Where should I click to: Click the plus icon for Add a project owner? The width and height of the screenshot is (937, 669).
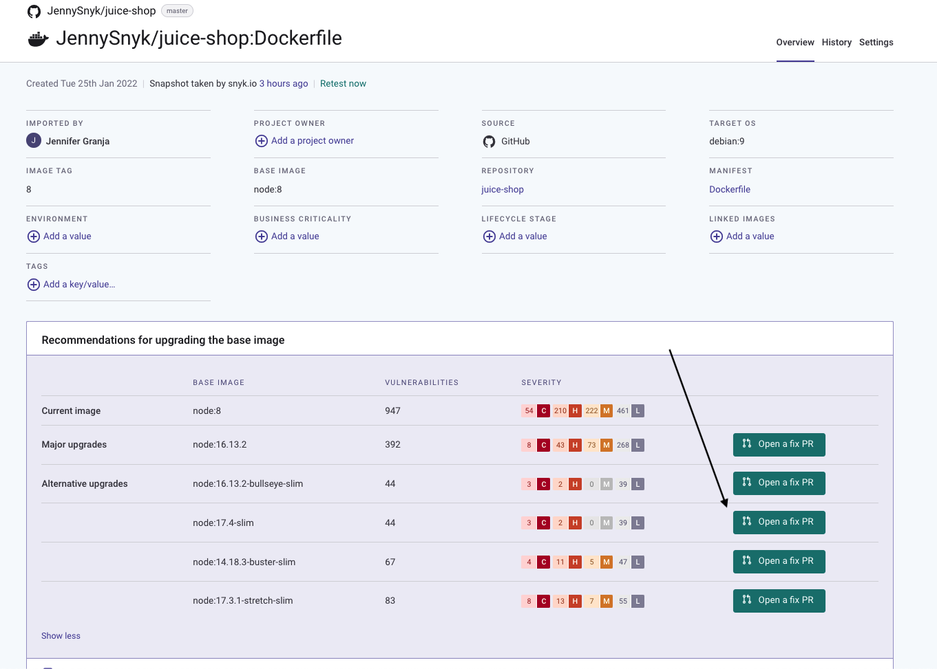(x=262, y=141)
